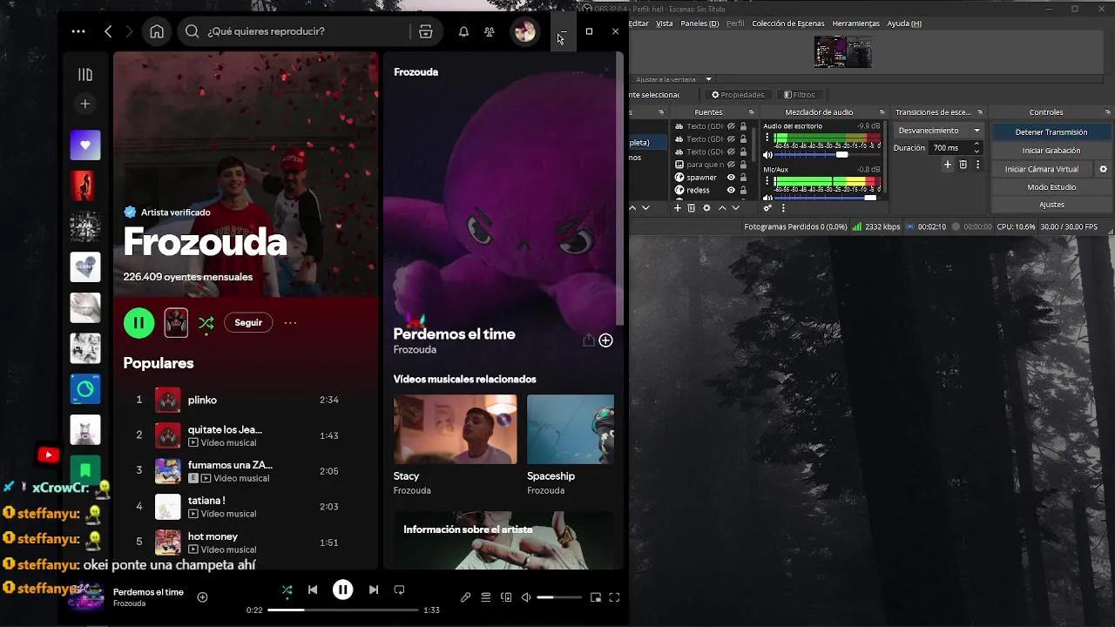Screen dimensions: 1115x627
Task: Click the Detener Transmisión button
Action: pyautogui.click(x=1051, y=131)
